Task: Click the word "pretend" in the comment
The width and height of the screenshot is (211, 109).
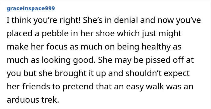Action: pyautogui.click(x=78, y=86)
